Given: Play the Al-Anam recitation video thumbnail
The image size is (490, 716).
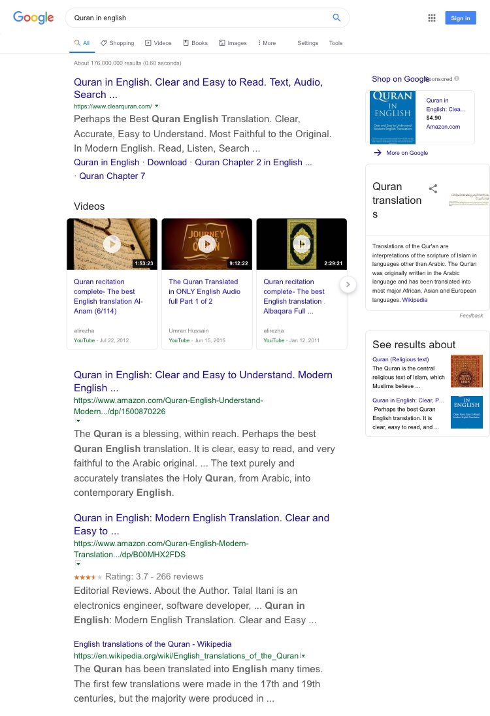Looking at the screenshot, I should pos(112,244).
